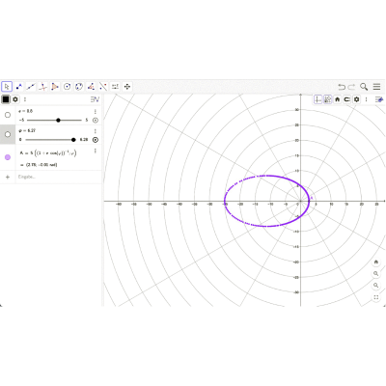The width and height of the screenshot is (386, 386).
Task: Zoom out on the graphics view
Action: [x=376, y=286]
